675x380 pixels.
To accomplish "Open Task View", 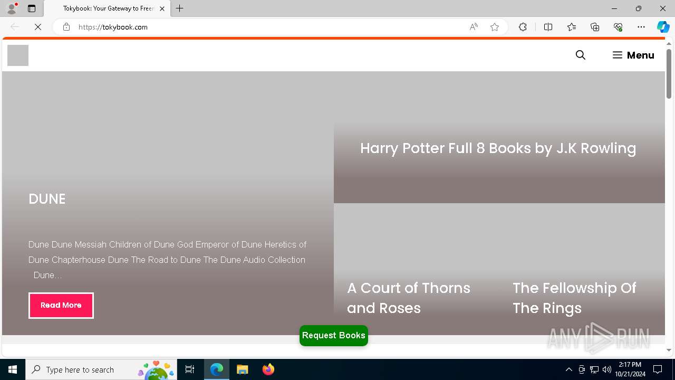I will (x=190, y=369).
